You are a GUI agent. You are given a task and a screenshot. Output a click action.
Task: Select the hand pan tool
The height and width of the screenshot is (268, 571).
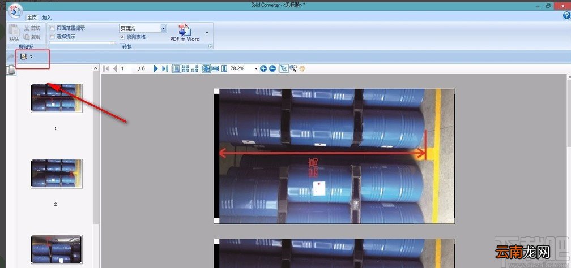point(302,68)
